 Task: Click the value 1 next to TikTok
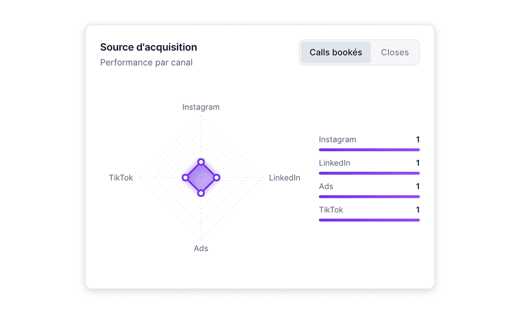(x=417, y=210)
